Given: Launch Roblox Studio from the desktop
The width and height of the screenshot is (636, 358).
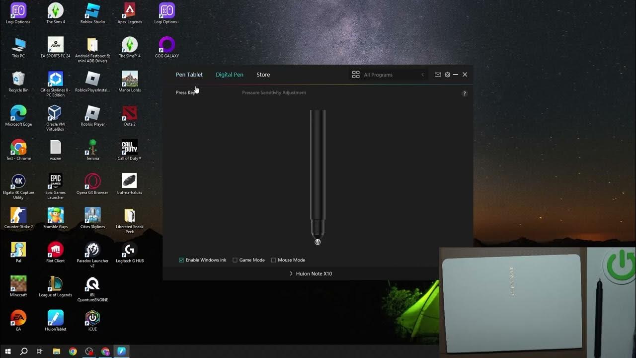Looking at the screenshot, I should pos(92,13).
